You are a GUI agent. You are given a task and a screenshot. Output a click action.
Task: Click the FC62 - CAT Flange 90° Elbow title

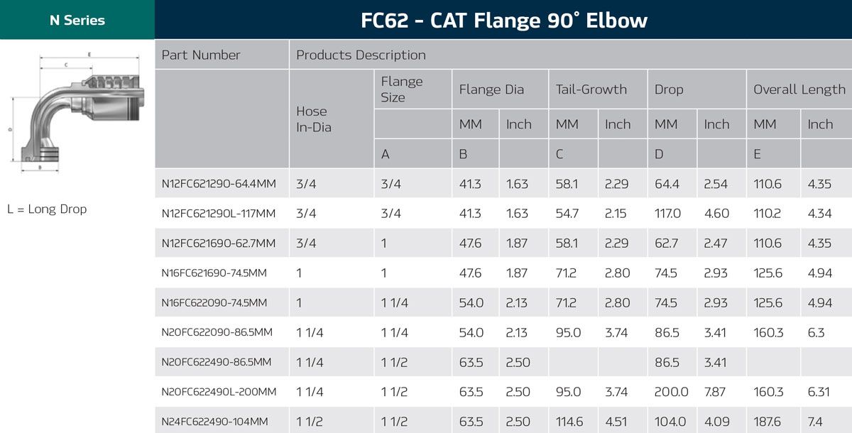[503, 20]
